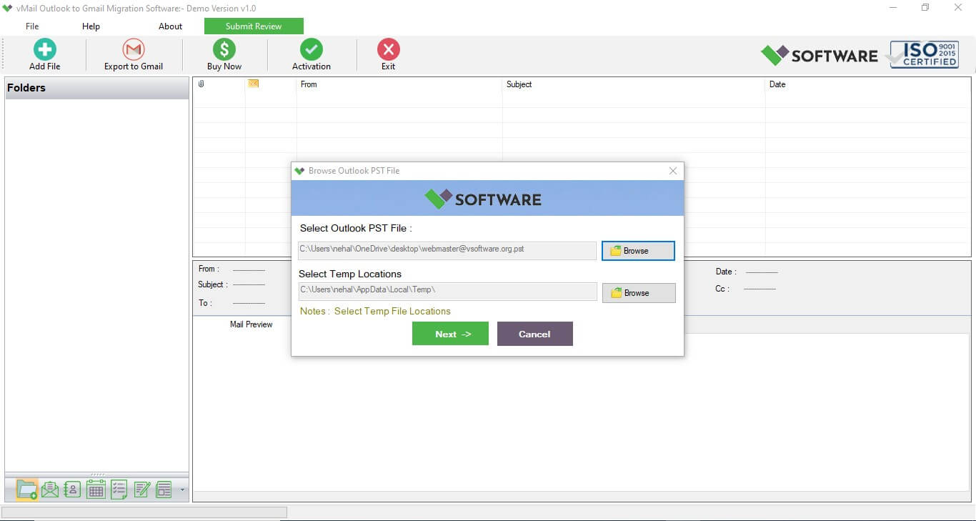Click the Cancel button in dialog
Screen dimensions: 976x521
[534, 334]
